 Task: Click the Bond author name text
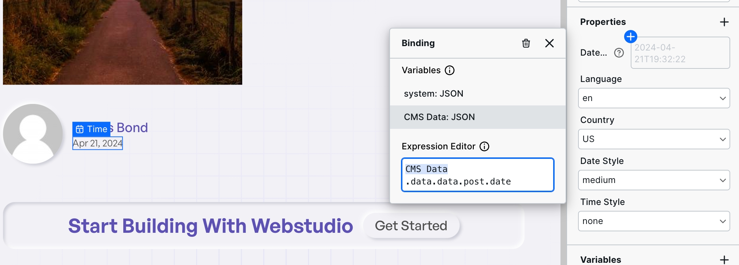point(132,128)
